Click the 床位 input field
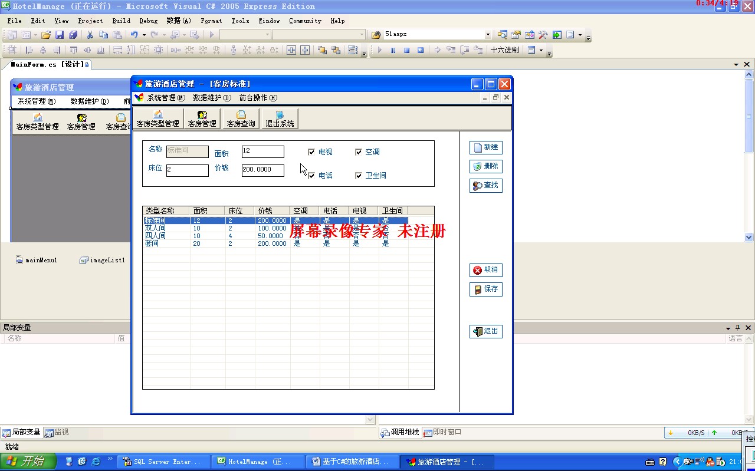 188,170
